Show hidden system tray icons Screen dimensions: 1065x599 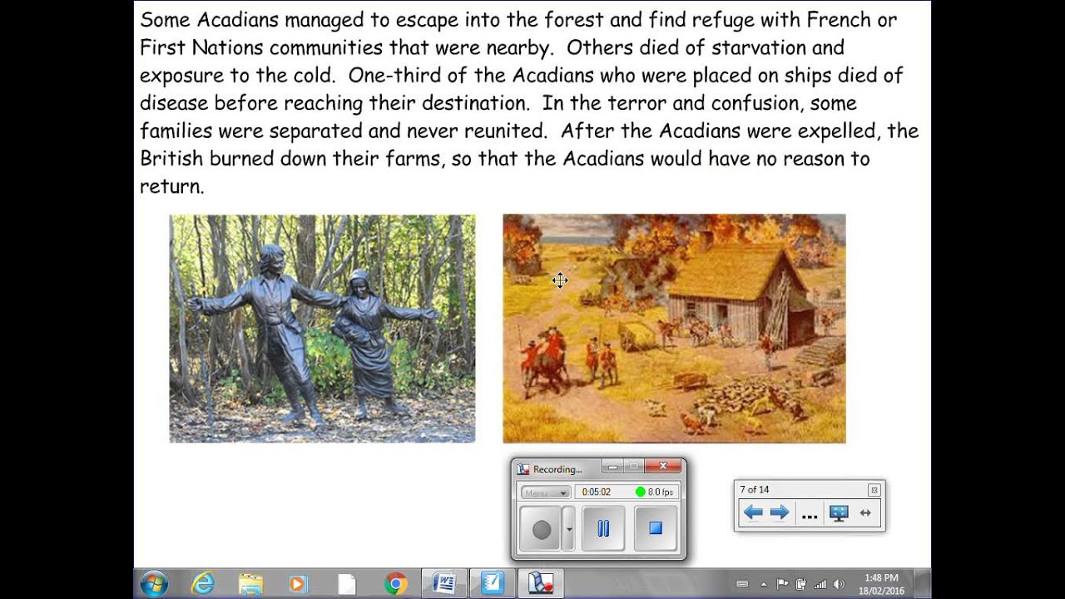click(764, 584)
